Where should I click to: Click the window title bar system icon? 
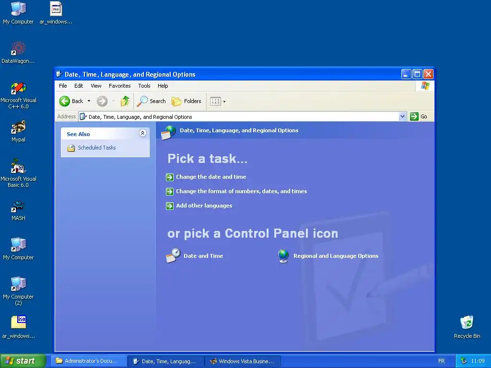[59, 74]
